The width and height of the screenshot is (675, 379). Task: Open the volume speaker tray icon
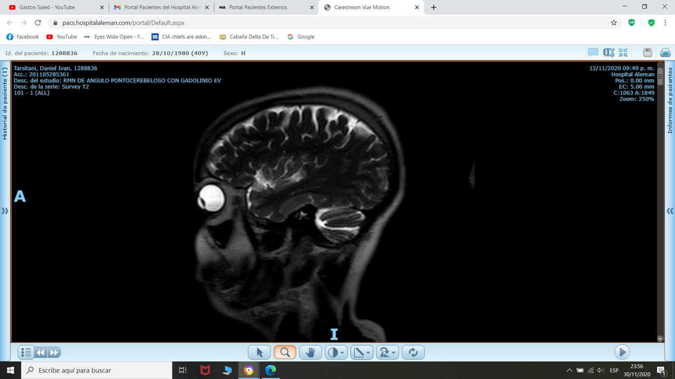tap(600, 370)
